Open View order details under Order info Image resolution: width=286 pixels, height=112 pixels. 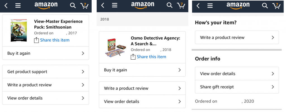tap(237, 74)
